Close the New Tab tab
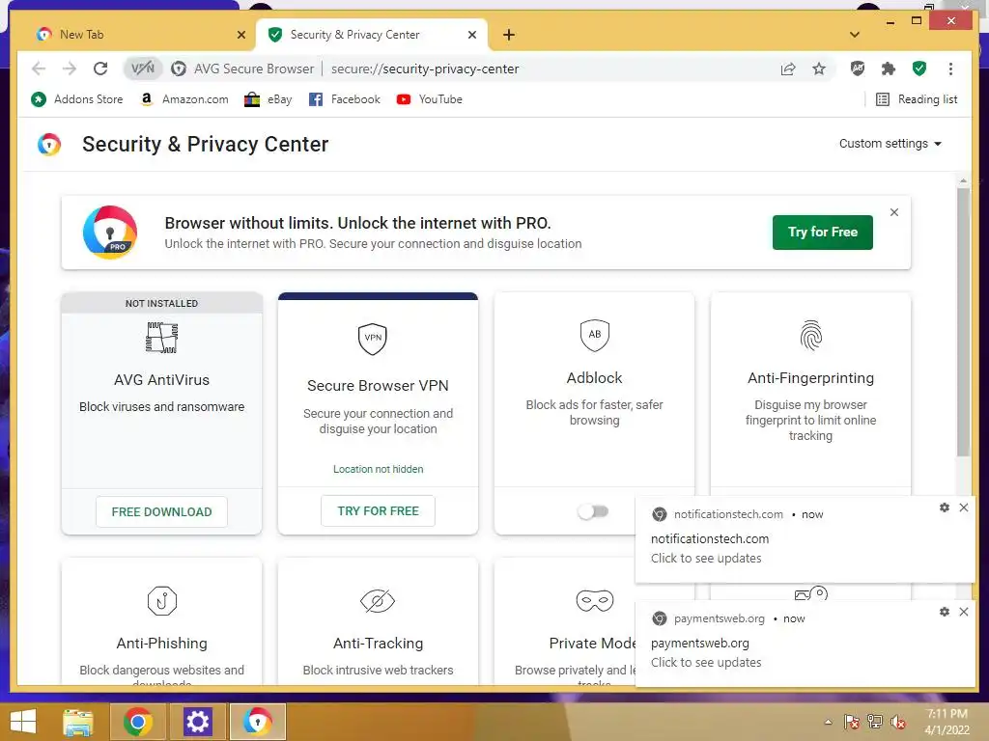Viewport: 989px width, 741px height. click(x=240, y=35)
